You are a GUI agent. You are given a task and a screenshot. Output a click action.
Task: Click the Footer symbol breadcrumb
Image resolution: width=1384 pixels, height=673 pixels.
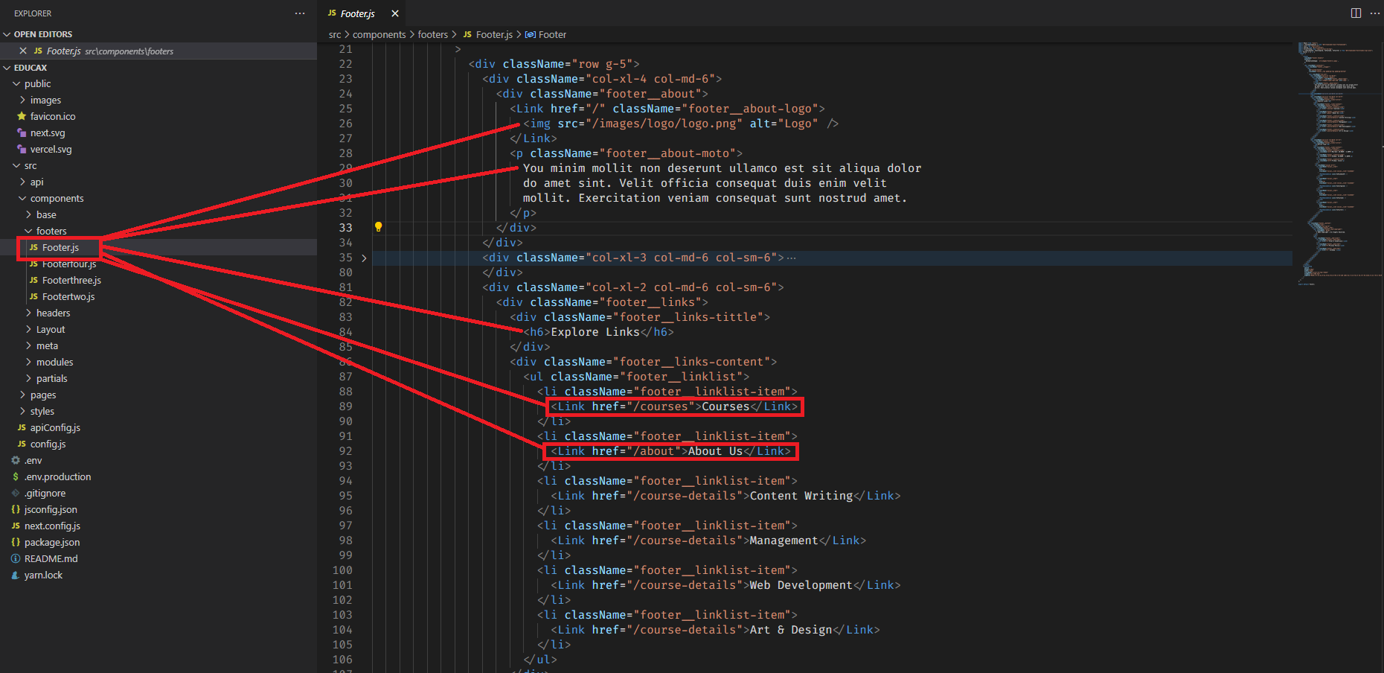pos(551,34)
